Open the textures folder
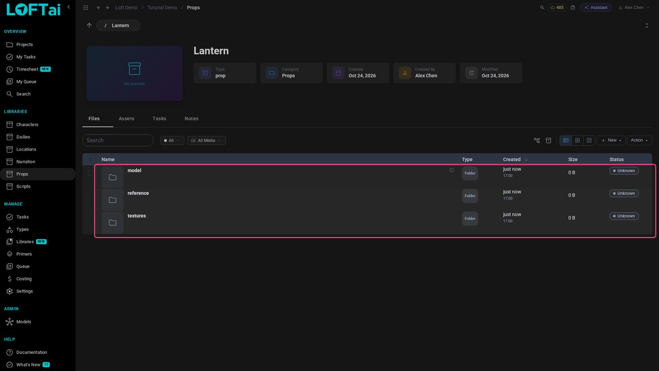This screenshot has height=371, width=659. (x=136, y=216)
